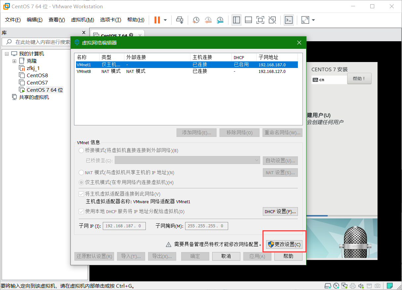Expand the 克隆 folder node
Image resolution: width=402 pixels, height=290 pixels.
click(14, 61)
